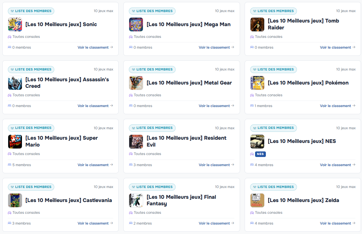This screenshot has height=234, width=362.
Task: Click the 'Liste des membres' badge on Sonic card
Action: point(31,11)
